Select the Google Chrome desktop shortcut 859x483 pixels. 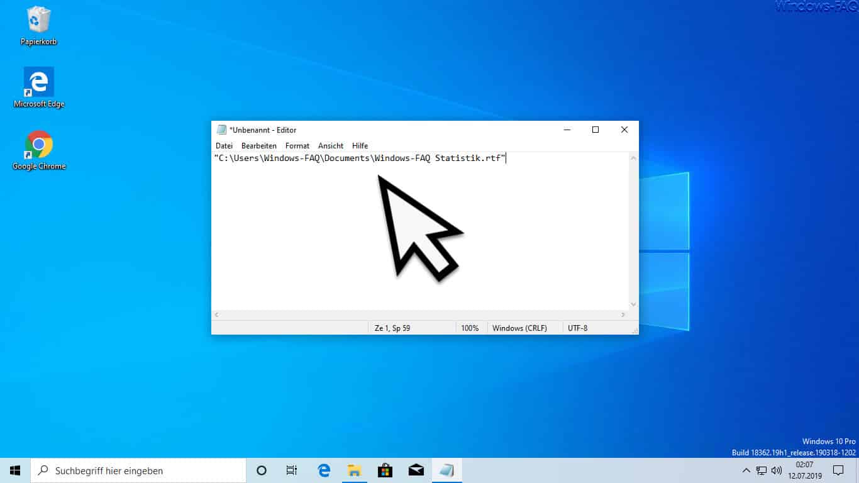pyautogui.click(x=38, y=150)
